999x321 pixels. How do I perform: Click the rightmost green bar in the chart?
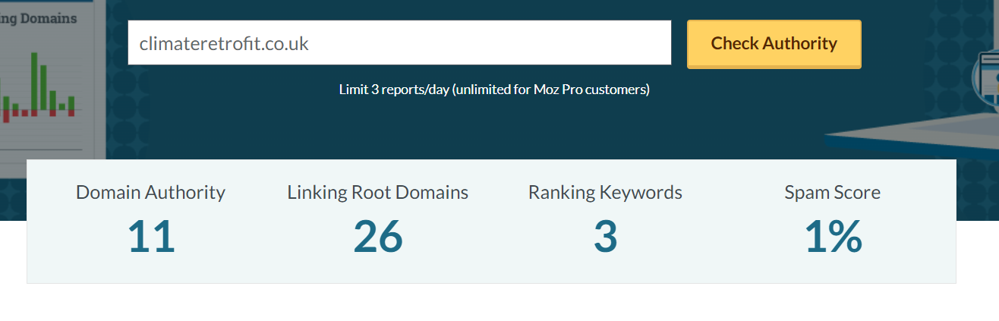[x=71, y=102]
